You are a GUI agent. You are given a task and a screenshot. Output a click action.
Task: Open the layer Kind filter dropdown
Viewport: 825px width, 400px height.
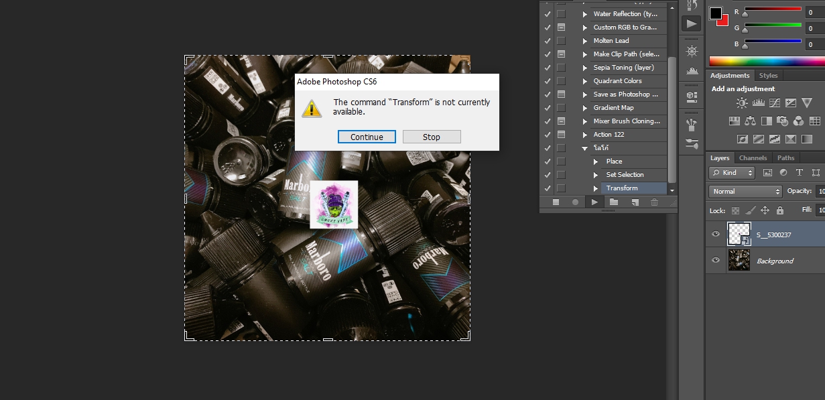click(732, 172)
